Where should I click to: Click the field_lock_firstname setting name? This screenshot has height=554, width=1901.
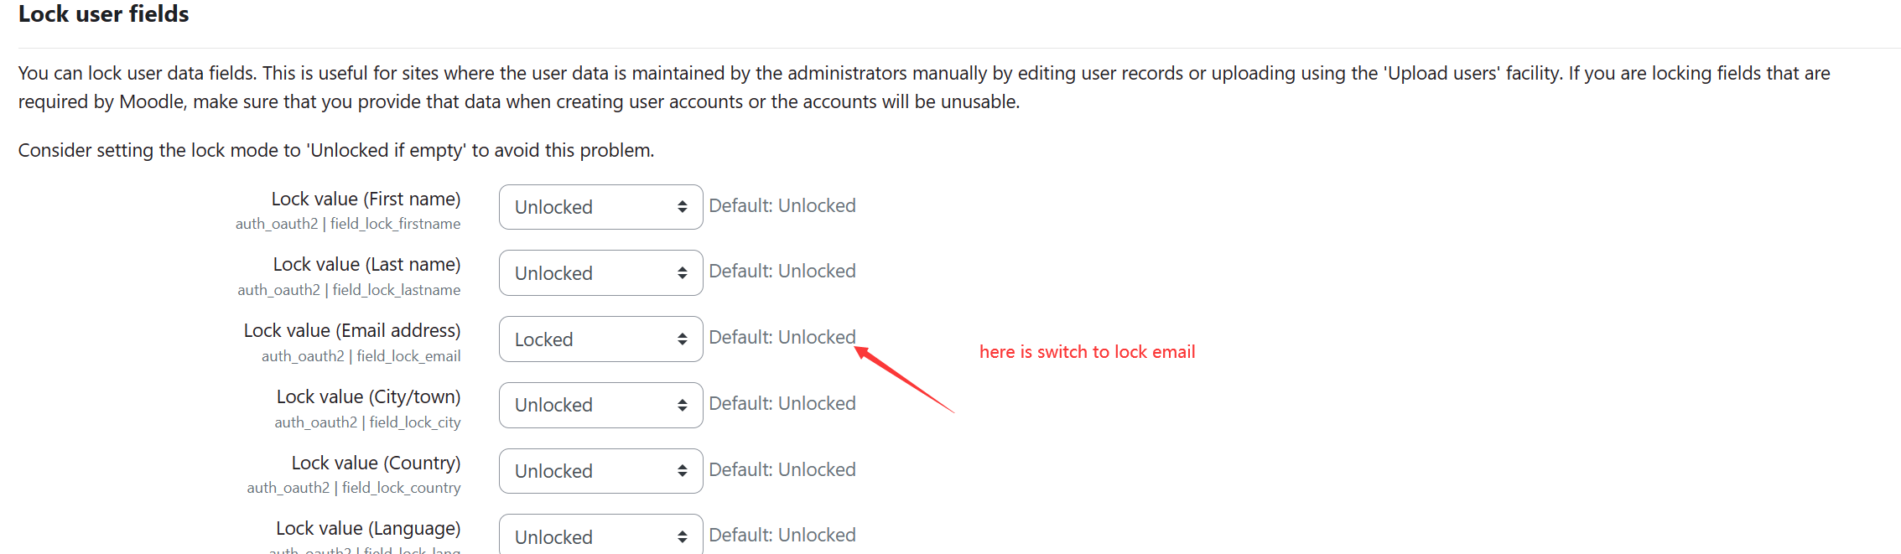pos(395,225)
